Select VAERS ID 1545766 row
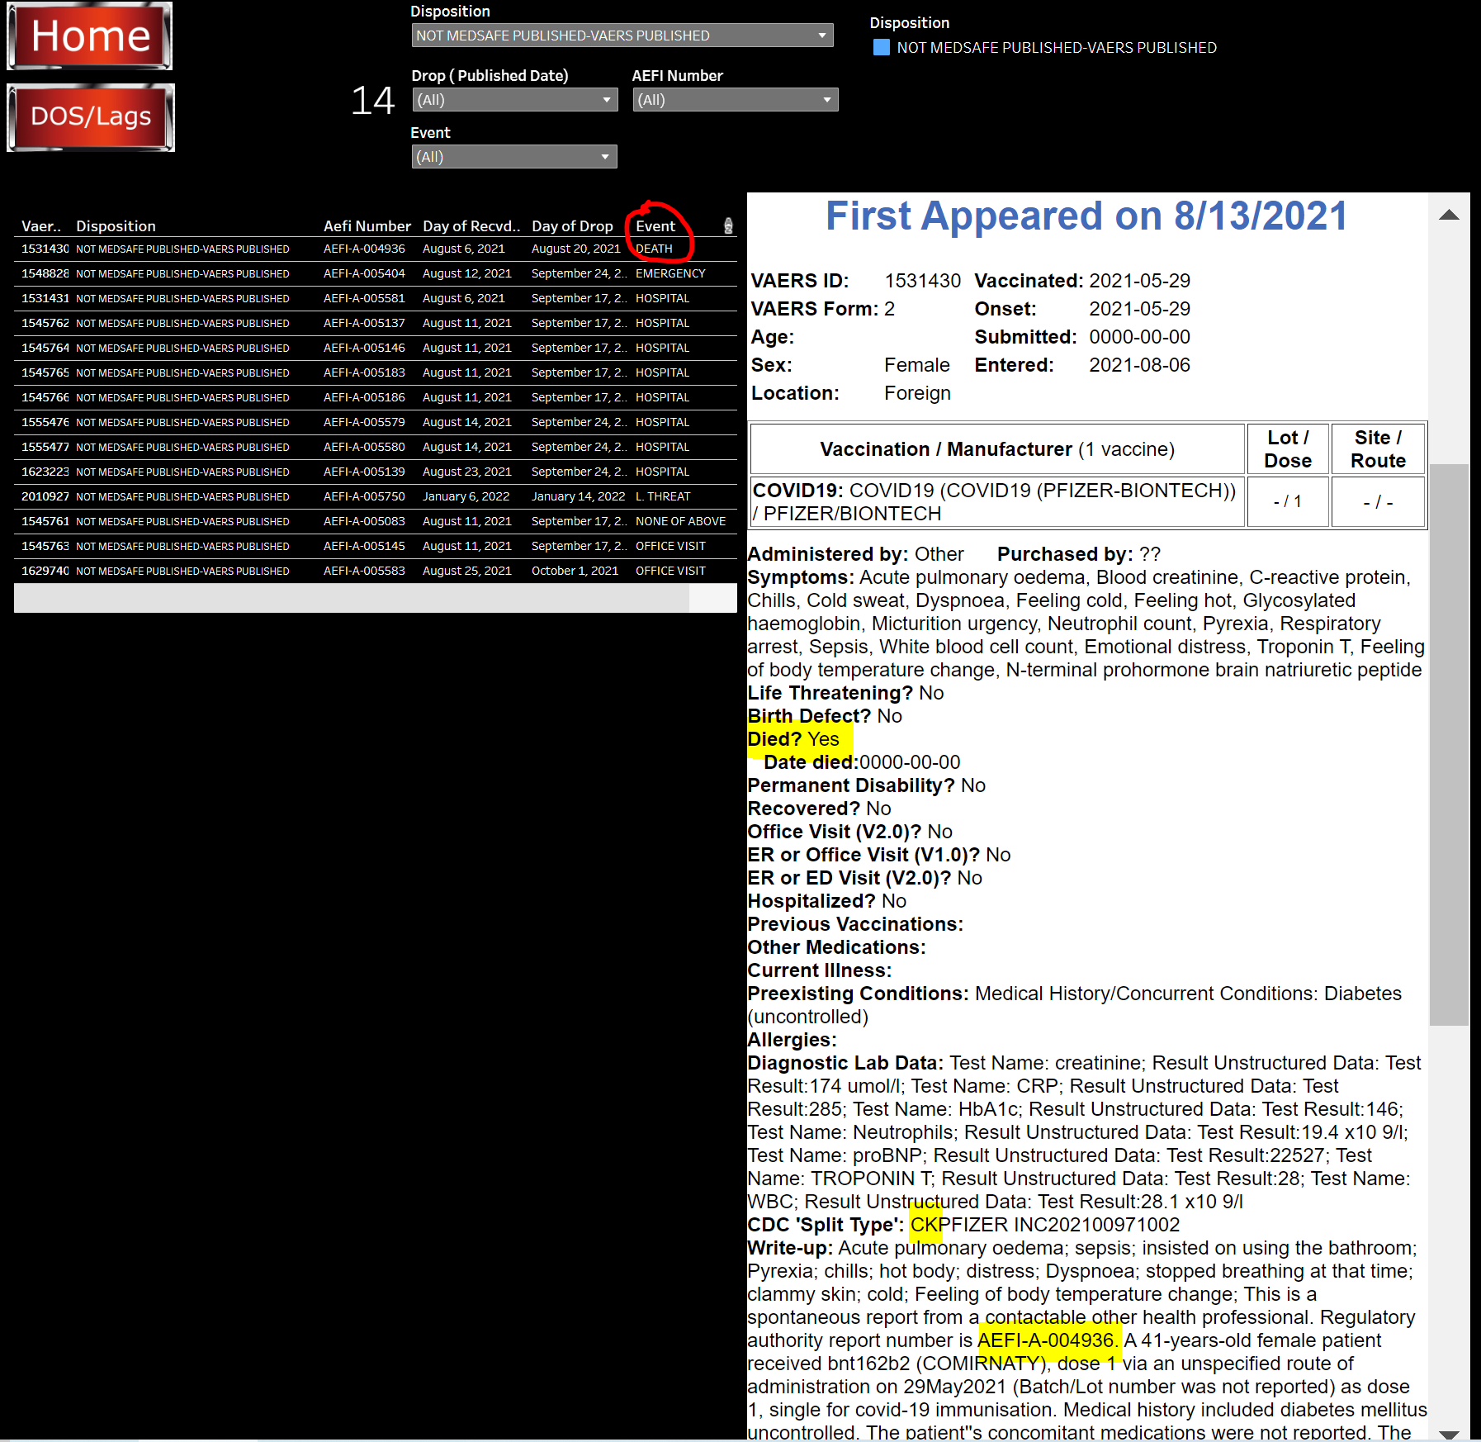1481x1442 pixels. 376,397
